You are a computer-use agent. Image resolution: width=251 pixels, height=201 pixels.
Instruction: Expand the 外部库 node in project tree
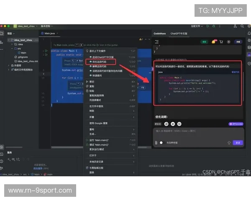9,65
